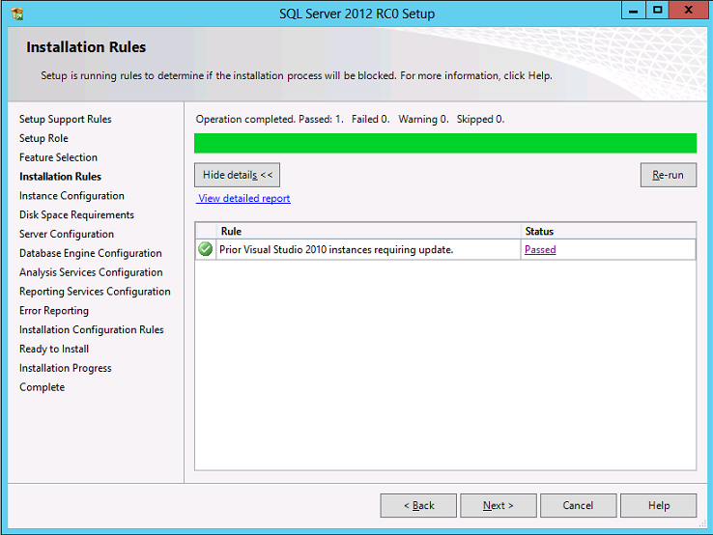Open Help for the setup
This screenshot has height=535, width=713.
[659, 505]
